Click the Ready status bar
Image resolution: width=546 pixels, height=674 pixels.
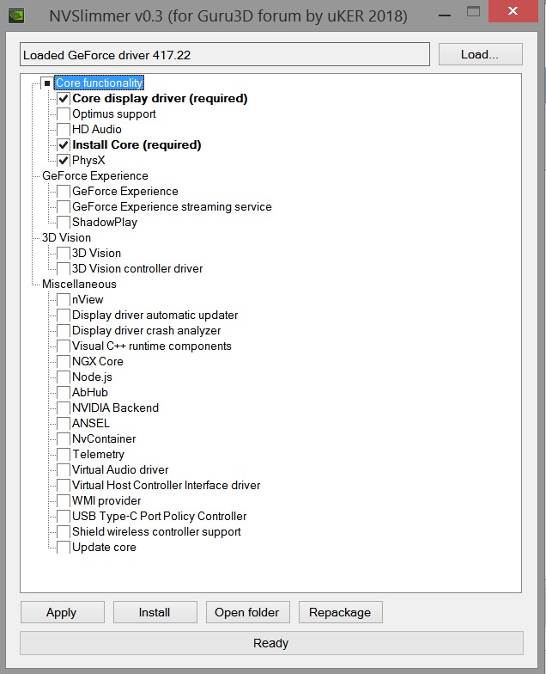pyautogui.click(x=271, y=643)
